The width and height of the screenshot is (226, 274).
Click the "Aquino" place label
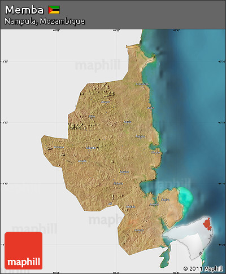(125, 172)
